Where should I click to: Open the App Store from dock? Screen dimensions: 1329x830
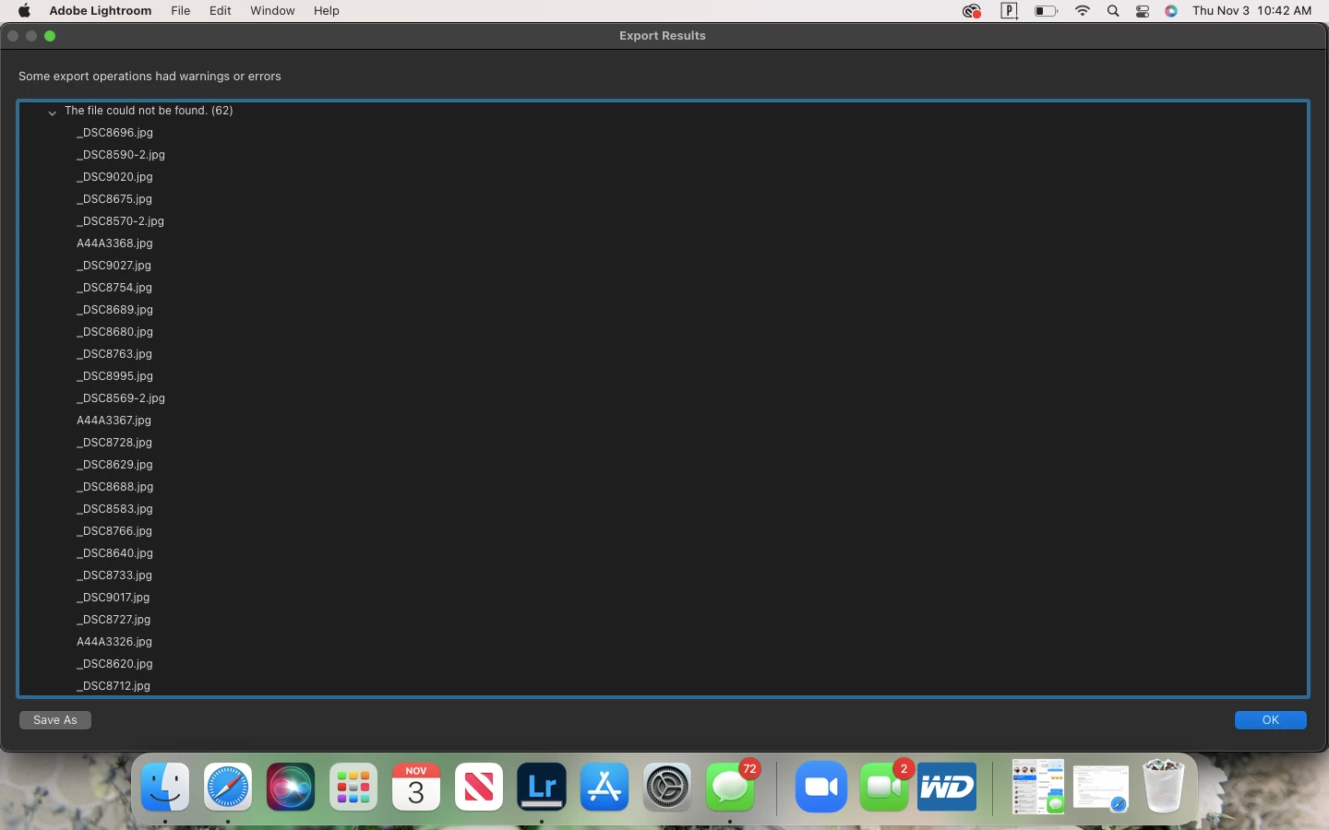pos(605,788)
